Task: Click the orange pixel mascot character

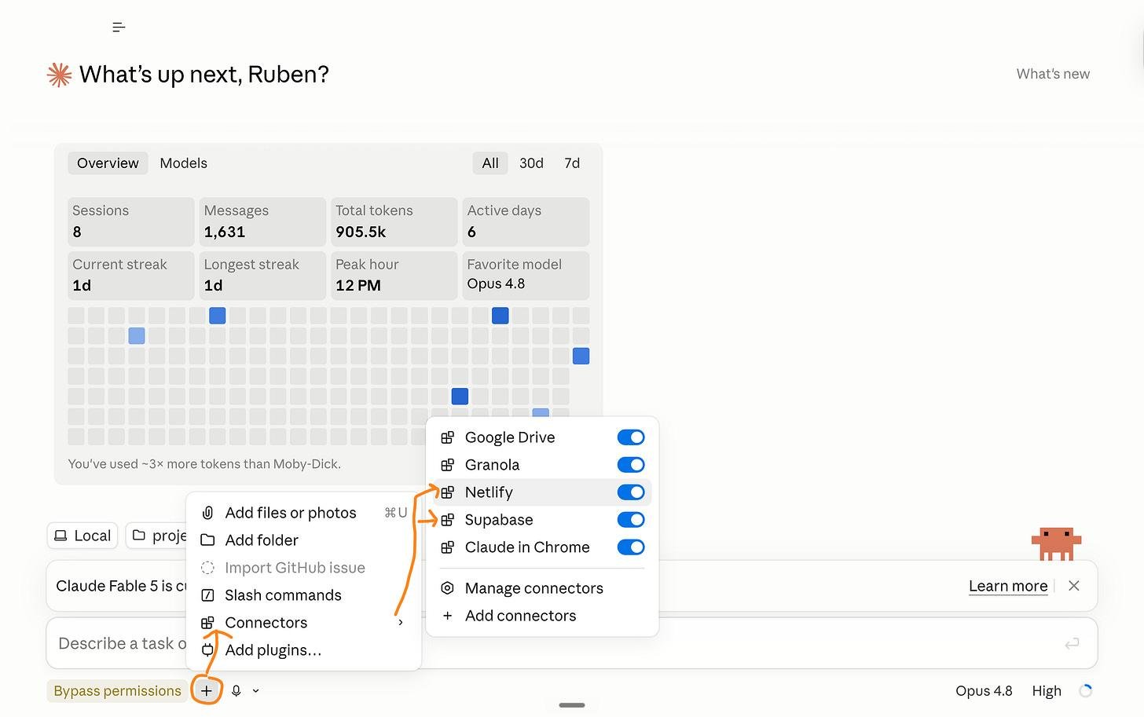Action: [1056, 543]
